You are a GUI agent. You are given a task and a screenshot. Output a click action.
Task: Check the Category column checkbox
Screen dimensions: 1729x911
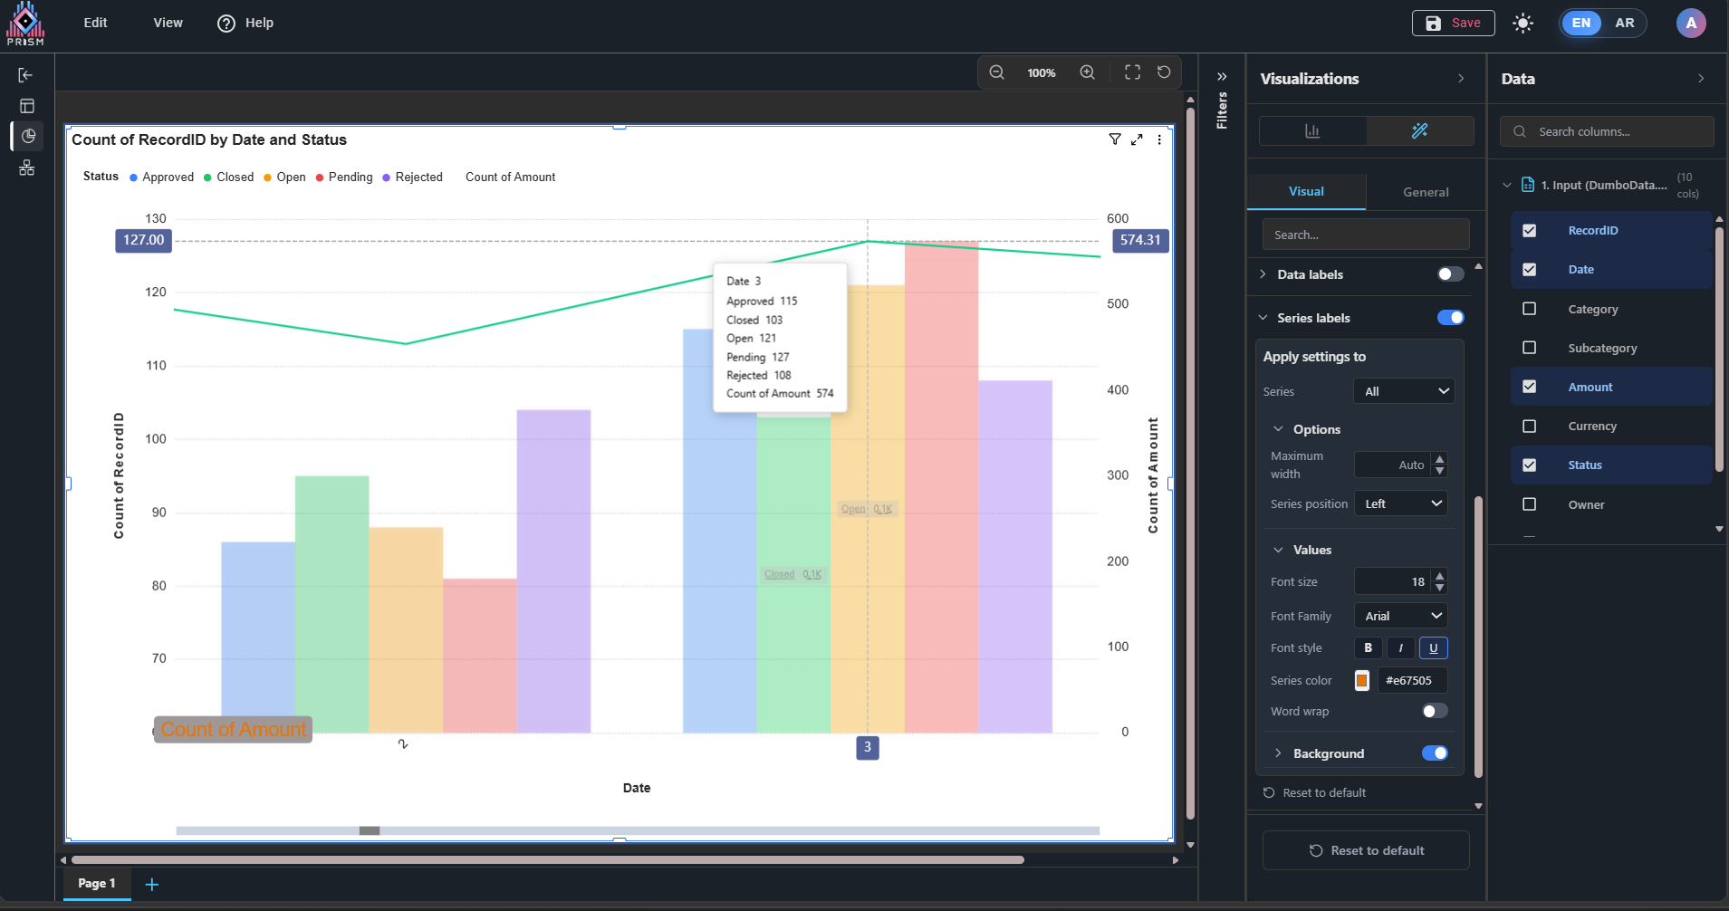pos(1530,309)
